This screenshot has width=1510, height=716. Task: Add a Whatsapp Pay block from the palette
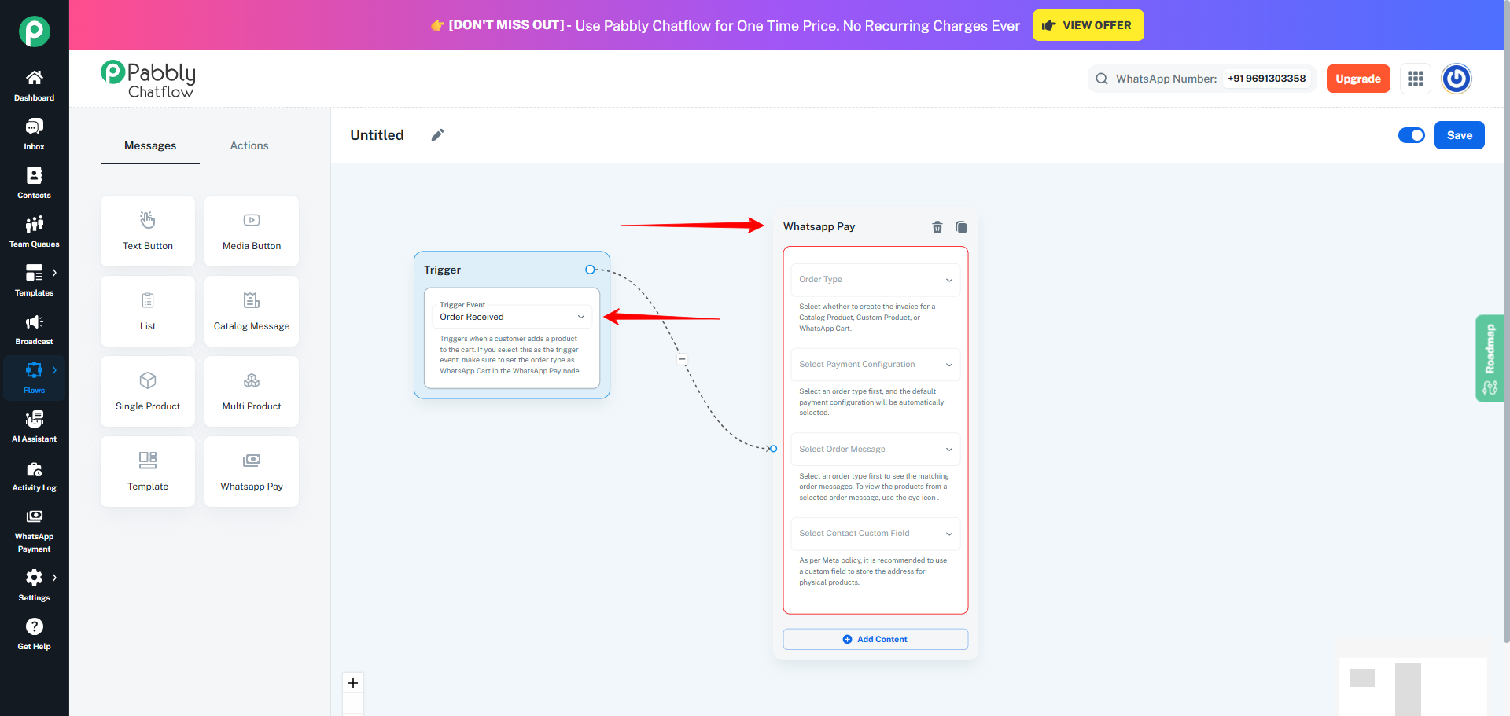pyautogui.click(x=252, y=472)
